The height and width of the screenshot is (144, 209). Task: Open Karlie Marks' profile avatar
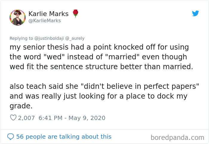tap(18, 17)
